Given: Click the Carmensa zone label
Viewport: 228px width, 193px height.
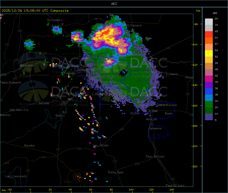Looking at the screenshot, I should point(155,128).
